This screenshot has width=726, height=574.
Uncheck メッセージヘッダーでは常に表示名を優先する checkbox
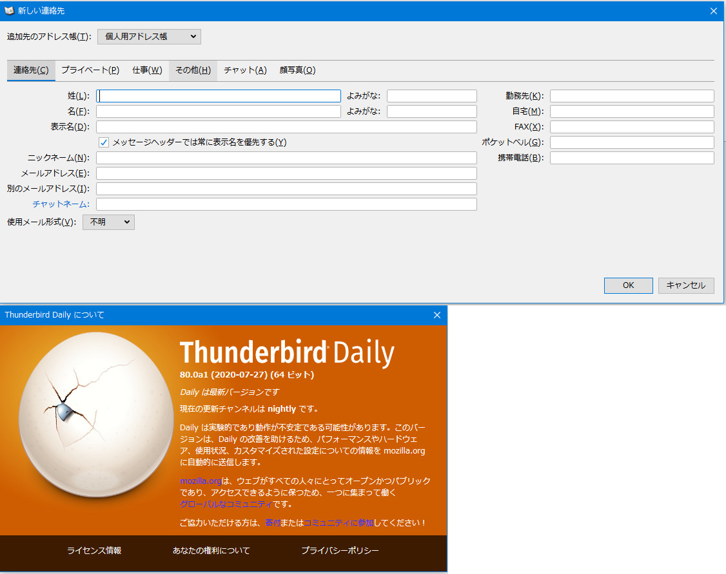104,142
